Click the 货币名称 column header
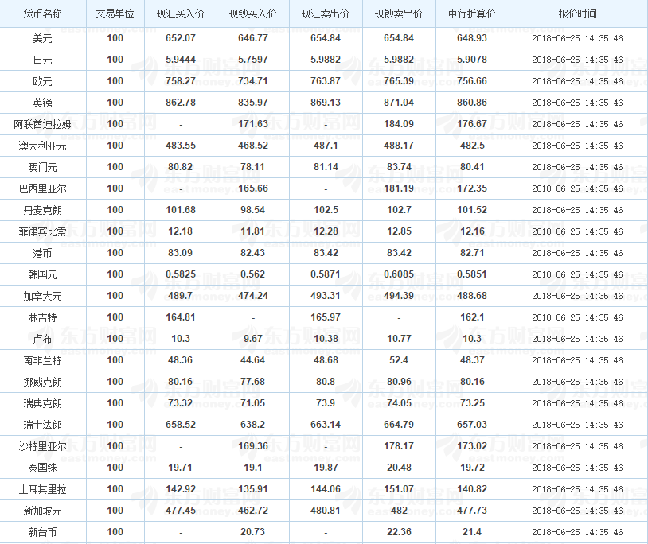 click(42, 14)
